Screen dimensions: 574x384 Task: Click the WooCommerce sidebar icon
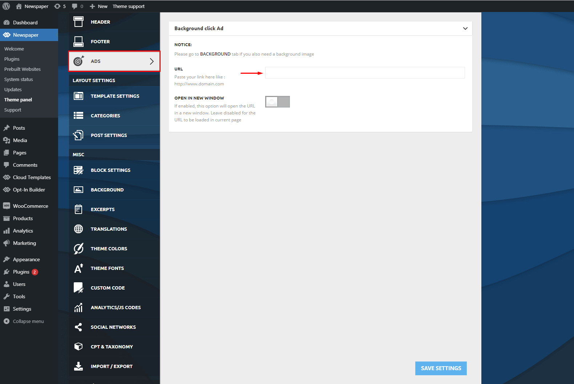(7, 206)
